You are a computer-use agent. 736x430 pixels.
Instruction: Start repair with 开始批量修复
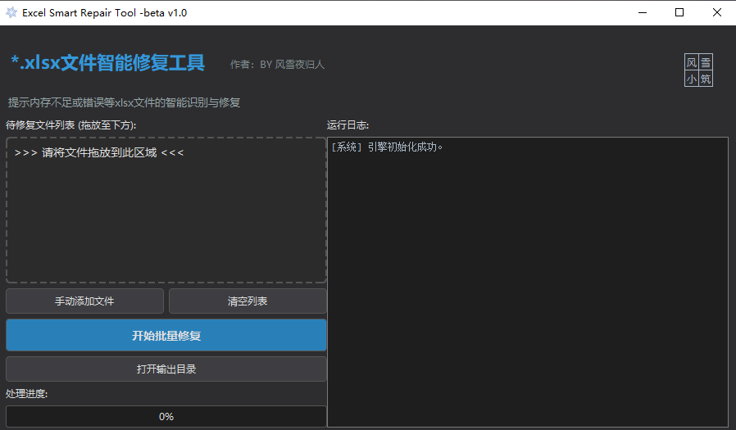pyautogui.click(x=166, y=335)
